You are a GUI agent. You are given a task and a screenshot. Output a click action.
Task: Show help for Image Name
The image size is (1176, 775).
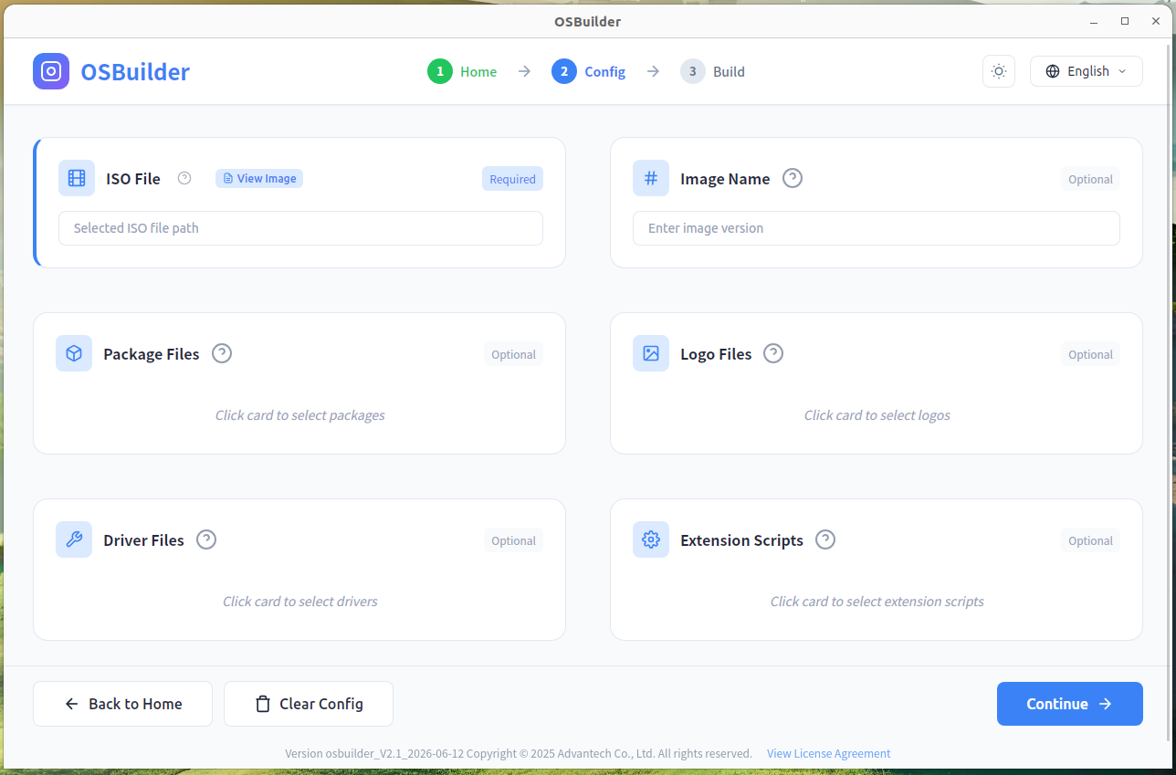pyautogui.click(x=793, y=178)
